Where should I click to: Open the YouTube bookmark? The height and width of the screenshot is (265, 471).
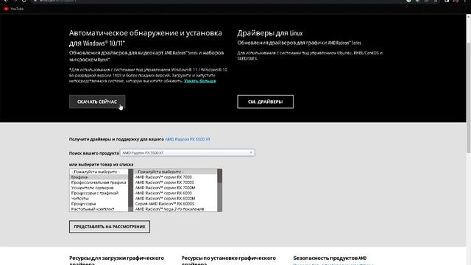point(14,9)
